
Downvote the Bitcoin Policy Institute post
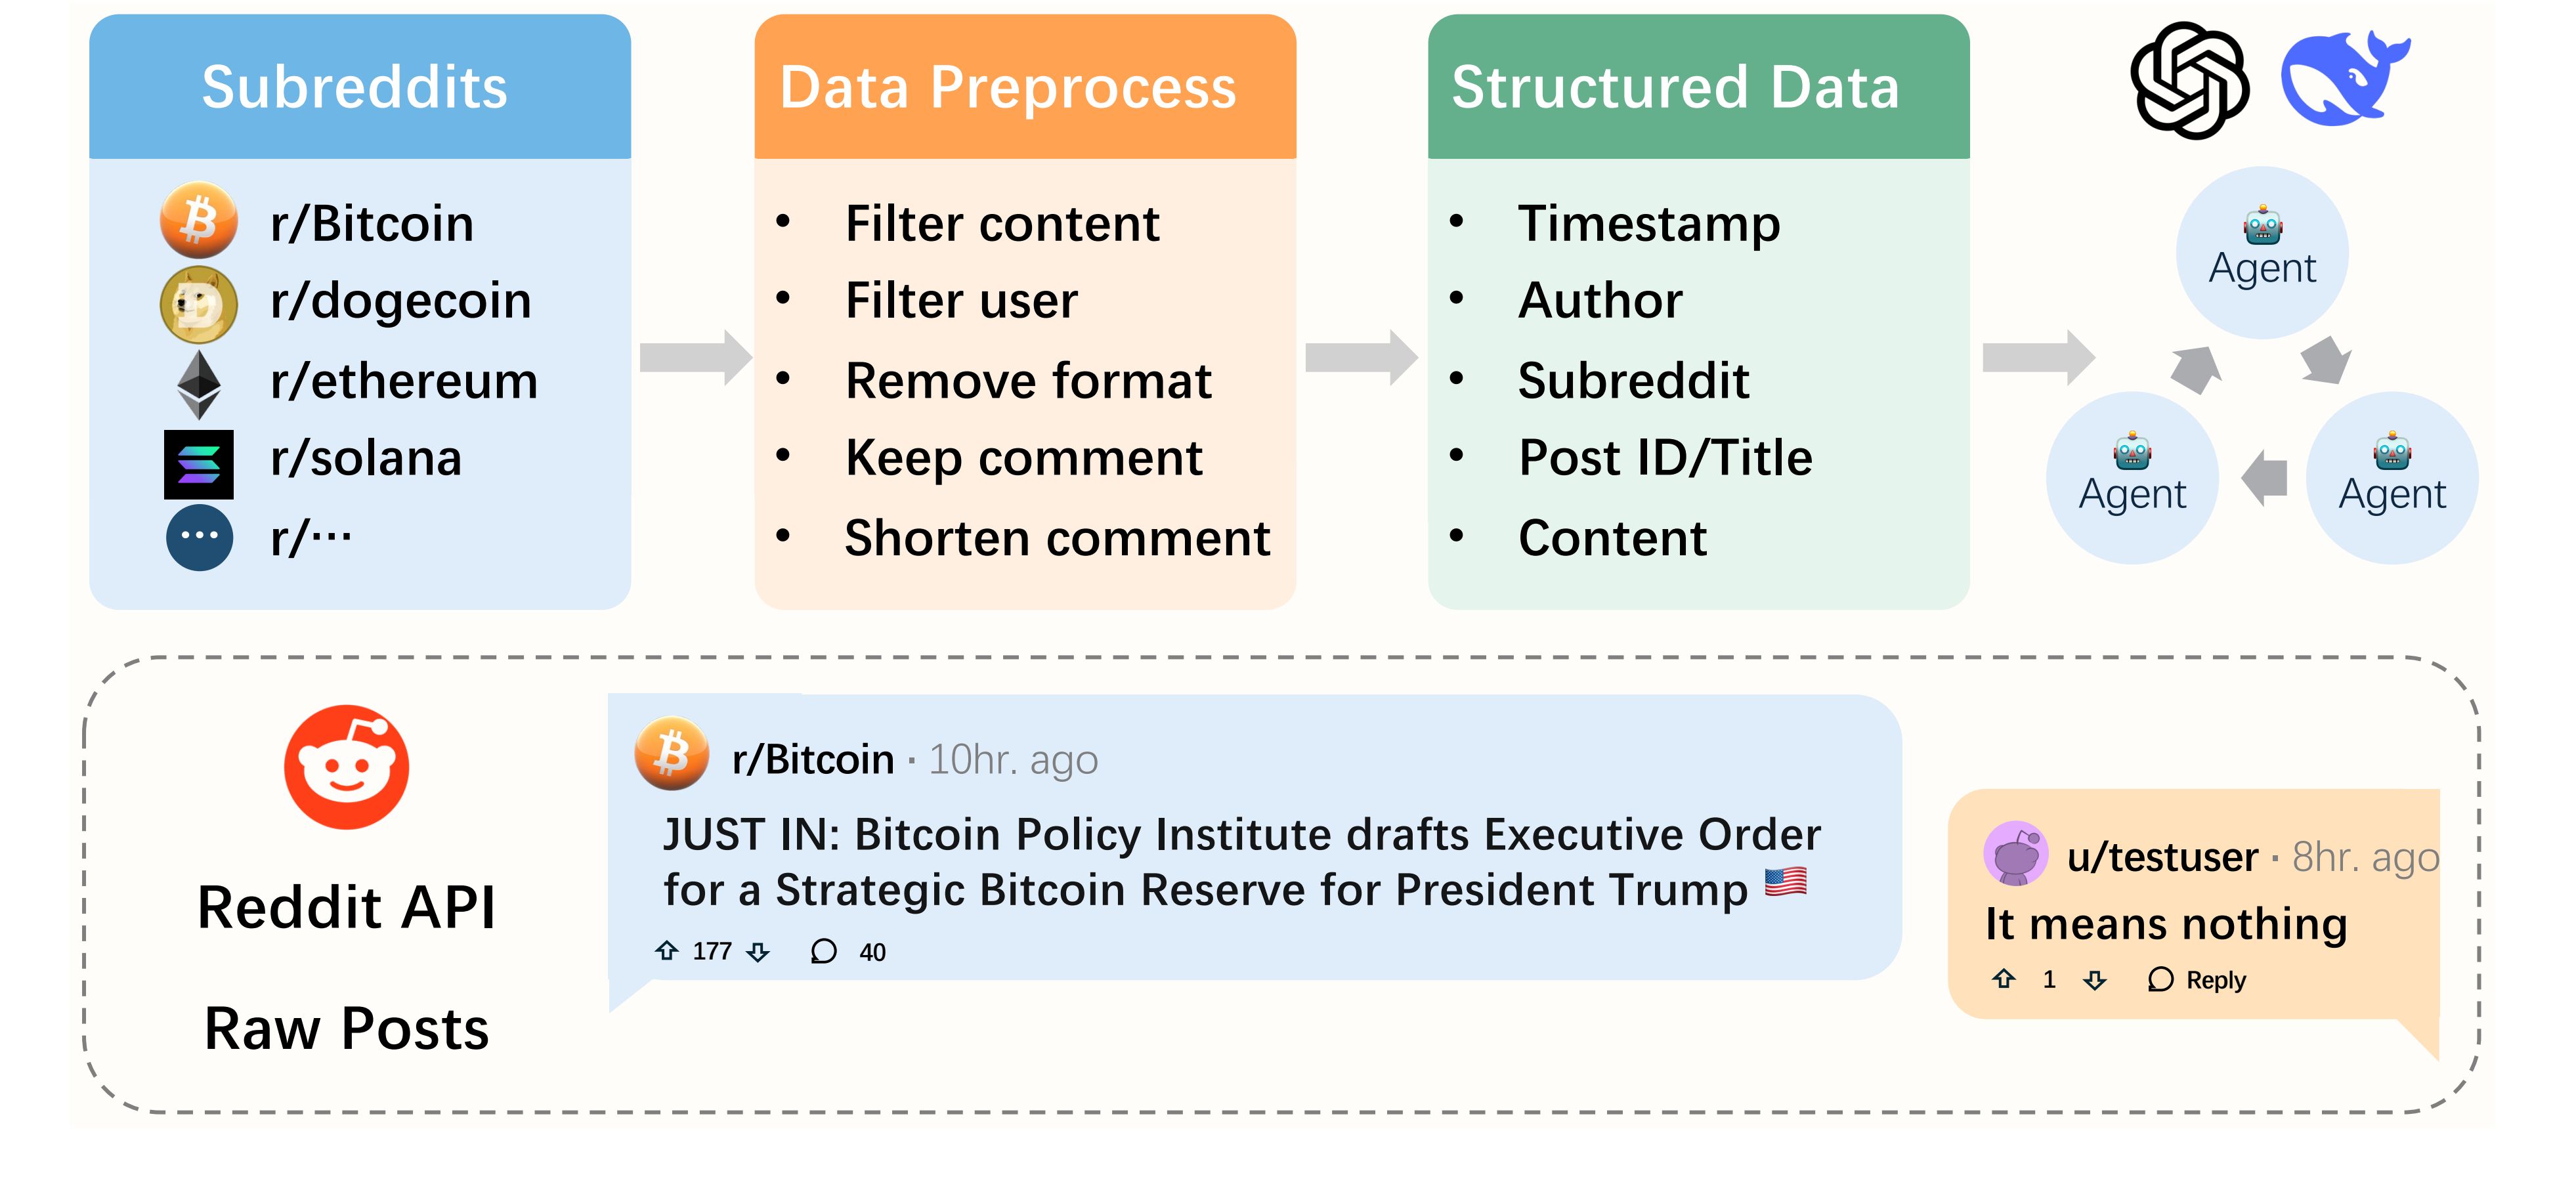coord(758,952)
